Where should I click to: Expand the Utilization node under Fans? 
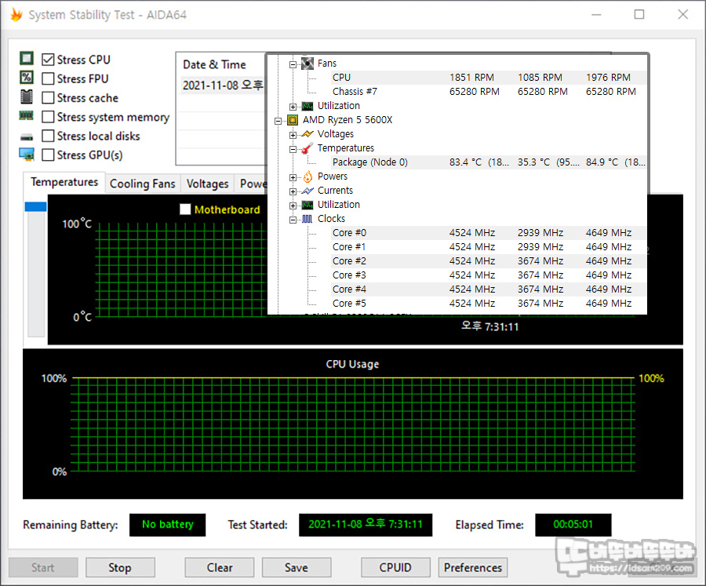pos(293,107)
